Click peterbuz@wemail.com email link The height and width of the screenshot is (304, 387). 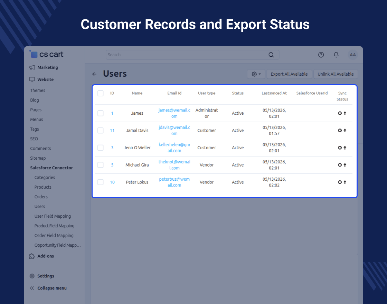[174, 182]
